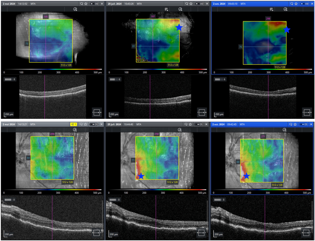Open the scan direction box in 2 oct. 2024 OD B-scan
The width and height of the screenshot is (315, 241).
pyautogui.click(x=307, y=113)
